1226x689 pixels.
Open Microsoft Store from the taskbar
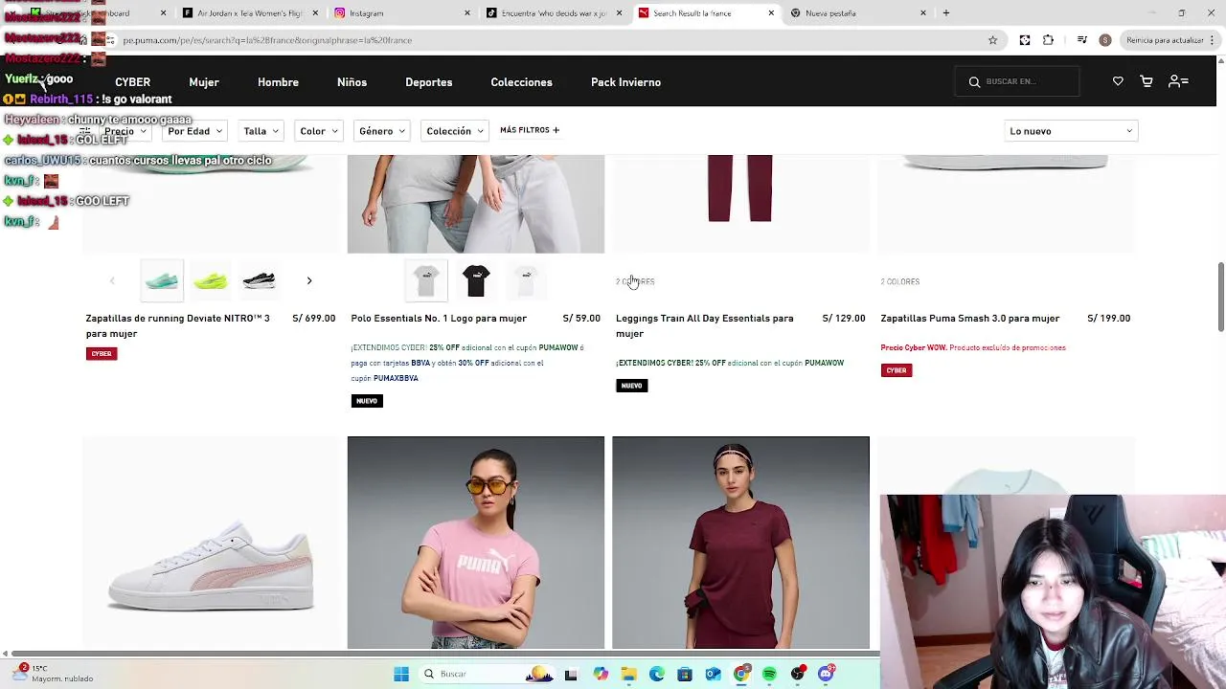[x=685, y=675]
